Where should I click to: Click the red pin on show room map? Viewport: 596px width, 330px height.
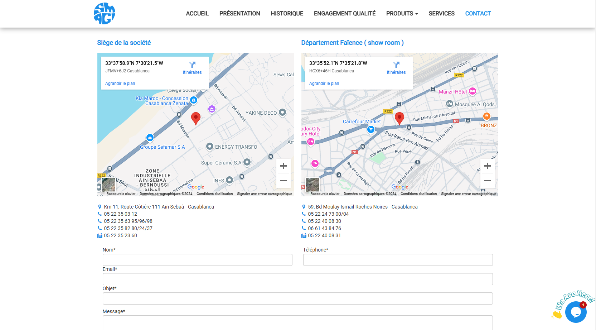399,118
